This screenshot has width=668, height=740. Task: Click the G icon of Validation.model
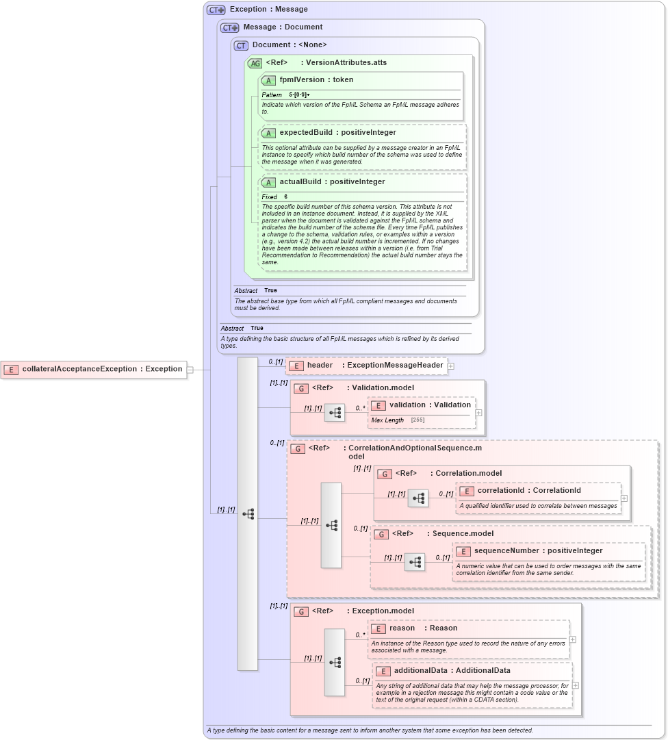coord(301,388)
